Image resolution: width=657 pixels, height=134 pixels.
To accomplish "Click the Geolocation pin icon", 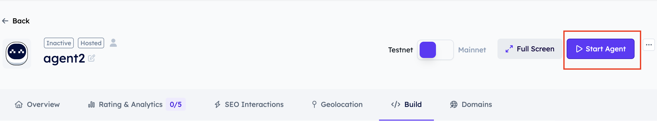I will point(314,105).
